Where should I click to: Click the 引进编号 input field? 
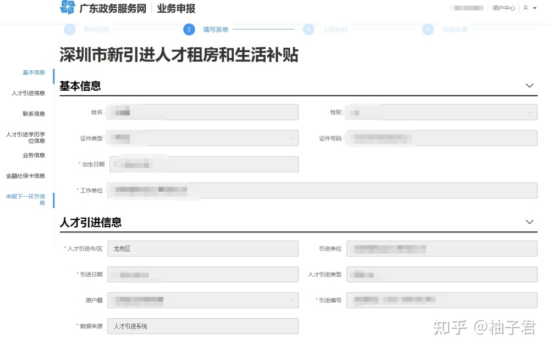click(x=442, y=300)
